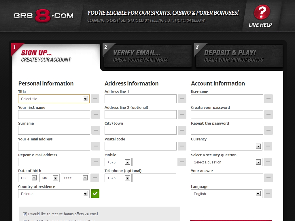Click the City/town input field
The height and width of the screenshot is (221, 295).
[141, 130]
